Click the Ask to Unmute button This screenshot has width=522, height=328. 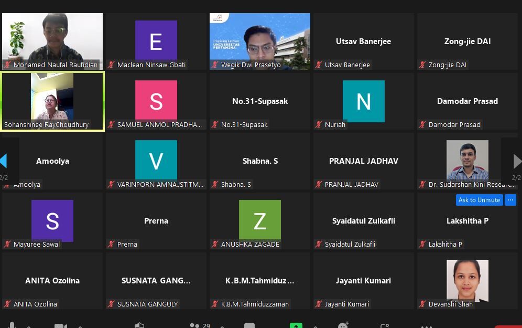pos(479,200)
